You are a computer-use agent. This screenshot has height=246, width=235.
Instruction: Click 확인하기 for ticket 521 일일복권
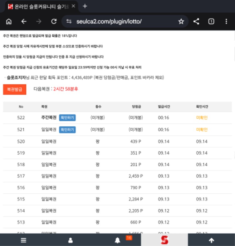pyautogui.click(x=67, y=129)
